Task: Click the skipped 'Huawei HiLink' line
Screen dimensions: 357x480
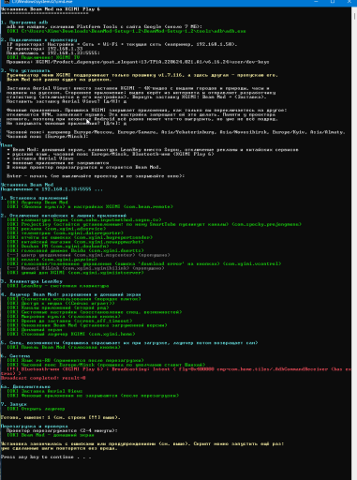Action: click(x=85, y=268)
